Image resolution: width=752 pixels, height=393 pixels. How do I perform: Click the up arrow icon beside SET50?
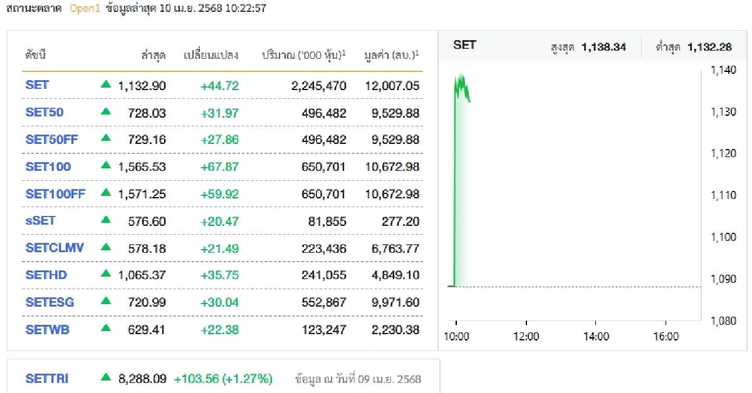click(x=106, y=112)
